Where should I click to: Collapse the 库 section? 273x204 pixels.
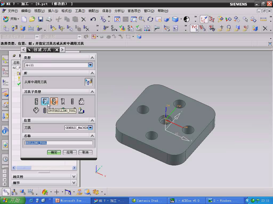(92, 73)
